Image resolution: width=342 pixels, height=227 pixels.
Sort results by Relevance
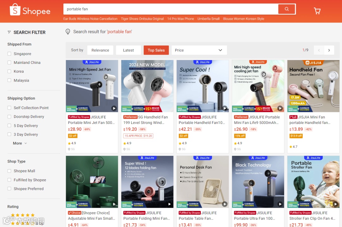pos(100,50)
